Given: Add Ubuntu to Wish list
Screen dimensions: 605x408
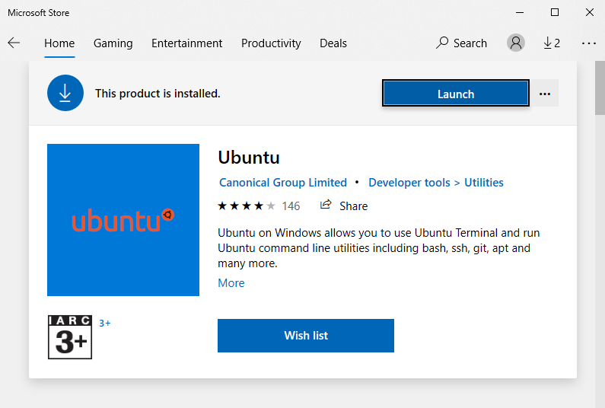Looking at the screenshot, I should click(x=306, y=336).
